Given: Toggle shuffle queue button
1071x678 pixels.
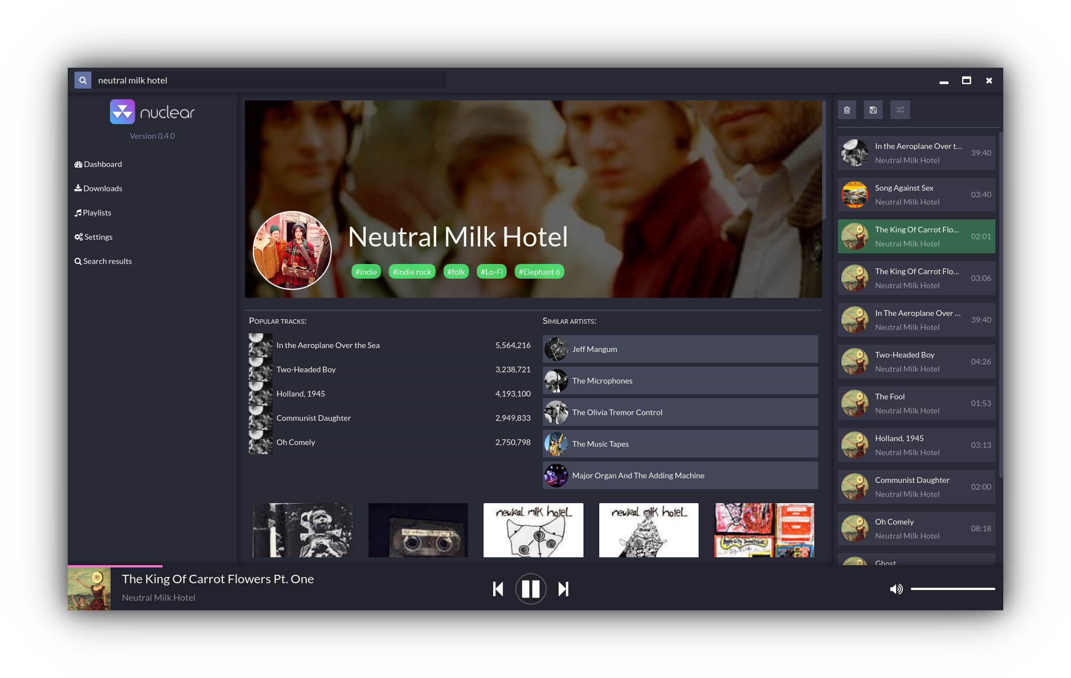Looking at the screenshot, I should (x=900, y=110).
